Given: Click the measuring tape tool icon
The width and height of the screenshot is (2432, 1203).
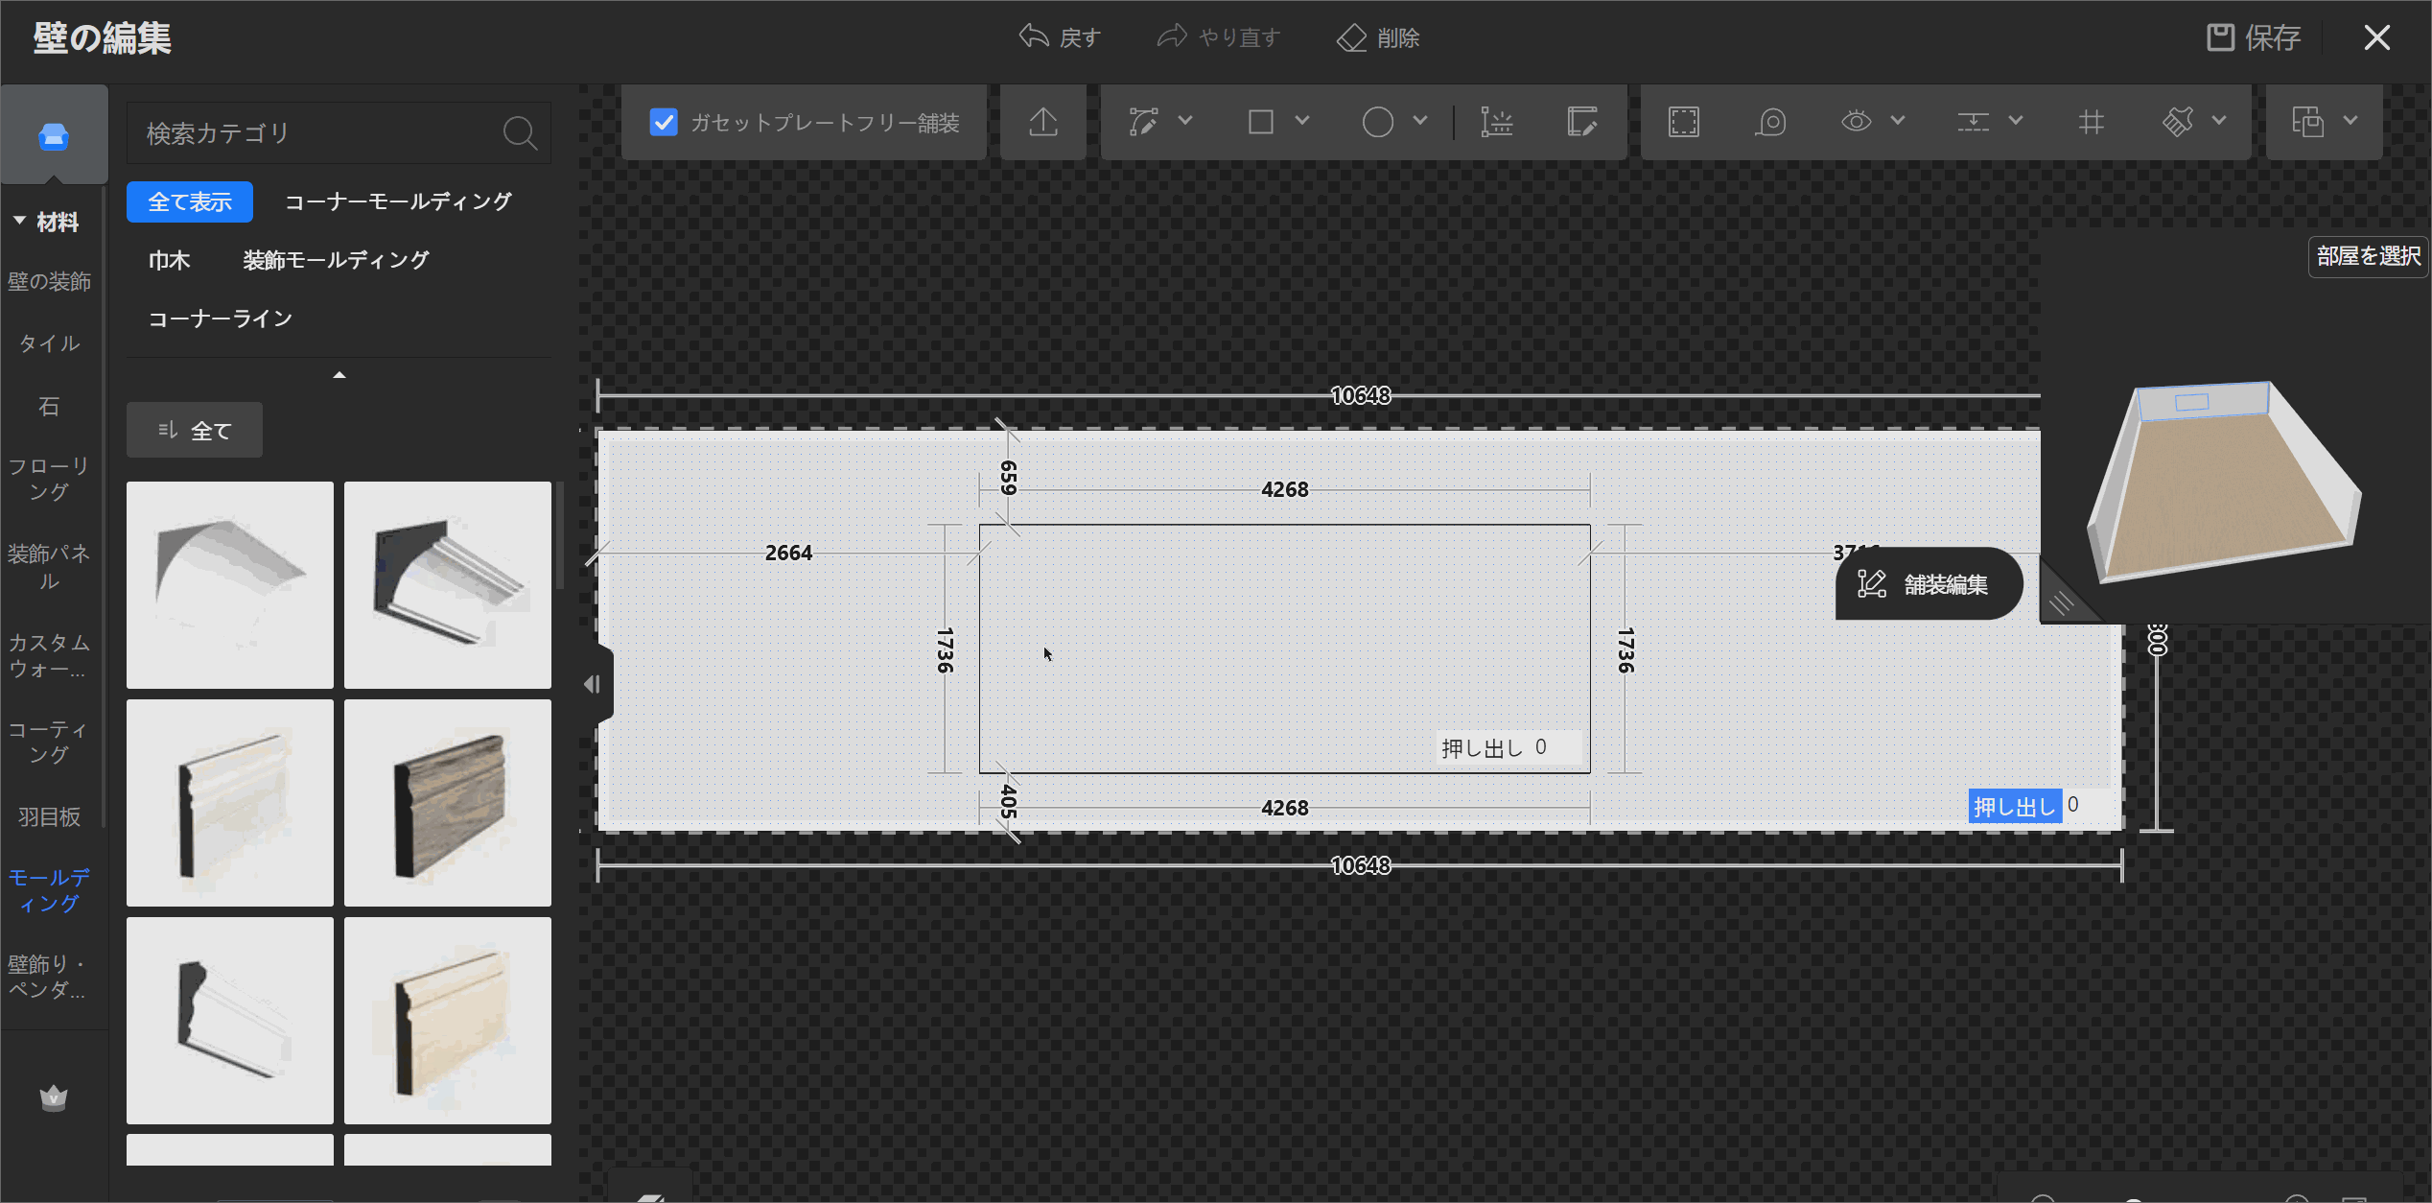Looking at the screenshot, I should [x=1770, y=122].
